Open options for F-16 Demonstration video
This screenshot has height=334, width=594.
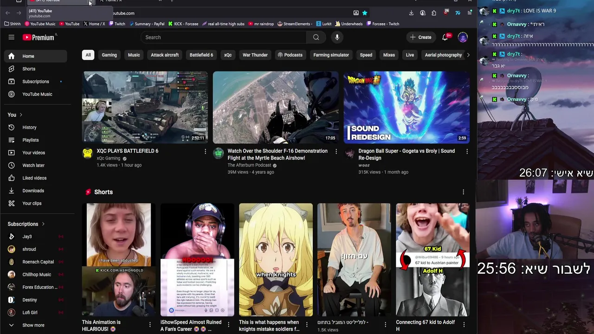click(x=336, y=151)
